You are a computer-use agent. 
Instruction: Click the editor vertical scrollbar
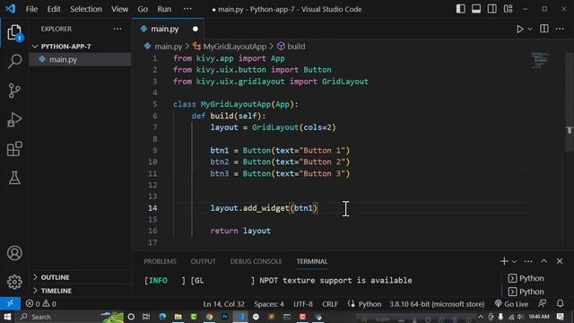pyautogui.click(x=570, y=102)
